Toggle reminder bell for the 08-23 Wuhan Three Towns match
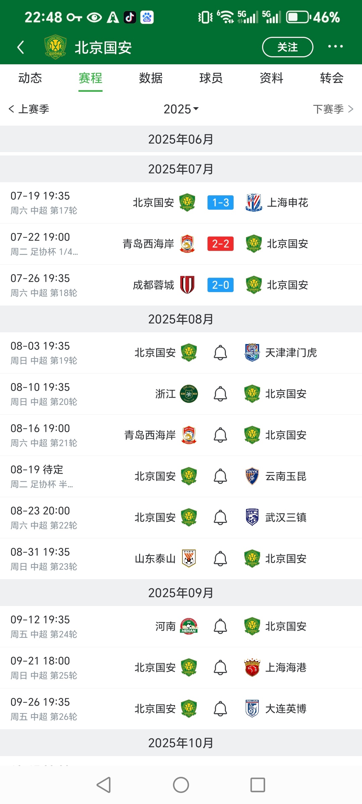Viewport: 362px width, 804px height. pos(220,518)
